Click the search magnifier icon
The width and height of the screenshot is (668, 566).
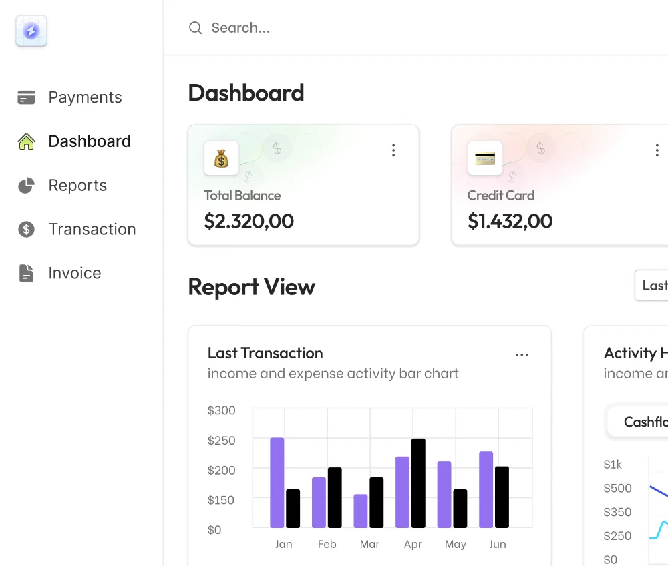[x=195, y=28]
